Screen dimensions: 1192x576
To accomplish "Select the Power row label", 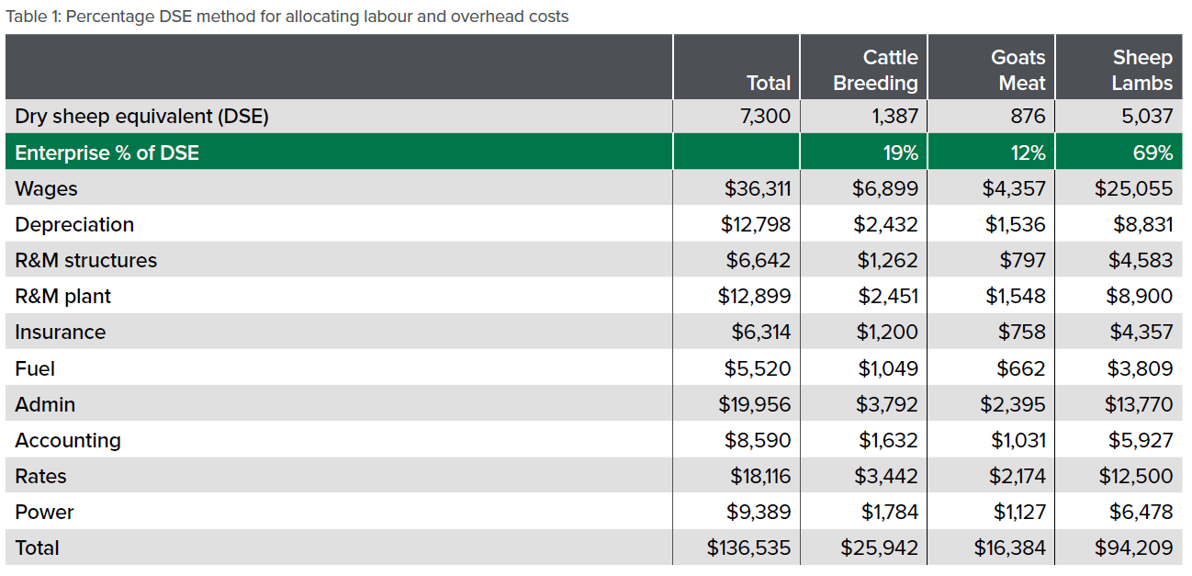I will pyautogui.click(x=44, y=512).
